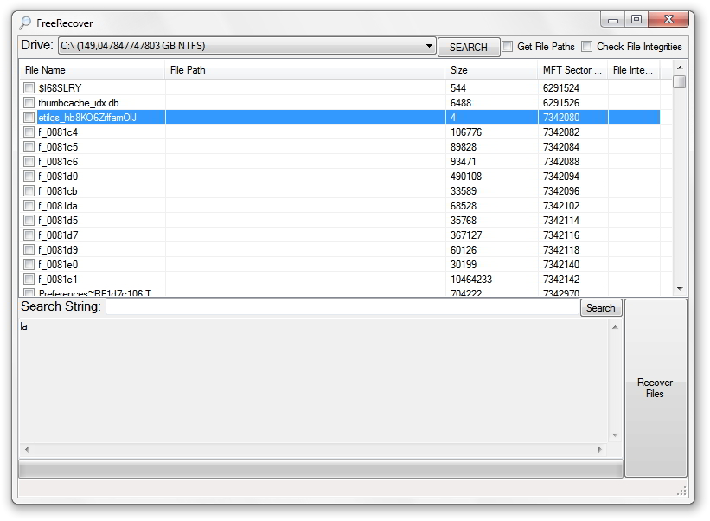Select the file name f_0081e1

click(57, 280)
